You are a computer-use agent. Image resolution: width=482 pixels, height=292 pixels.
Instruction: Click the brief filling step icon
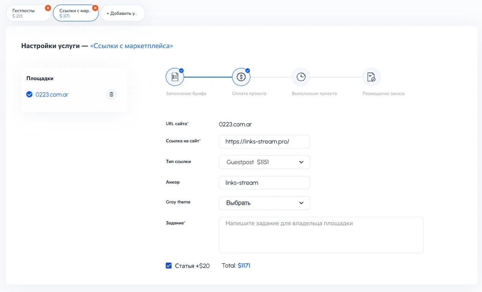coord(175,77)
